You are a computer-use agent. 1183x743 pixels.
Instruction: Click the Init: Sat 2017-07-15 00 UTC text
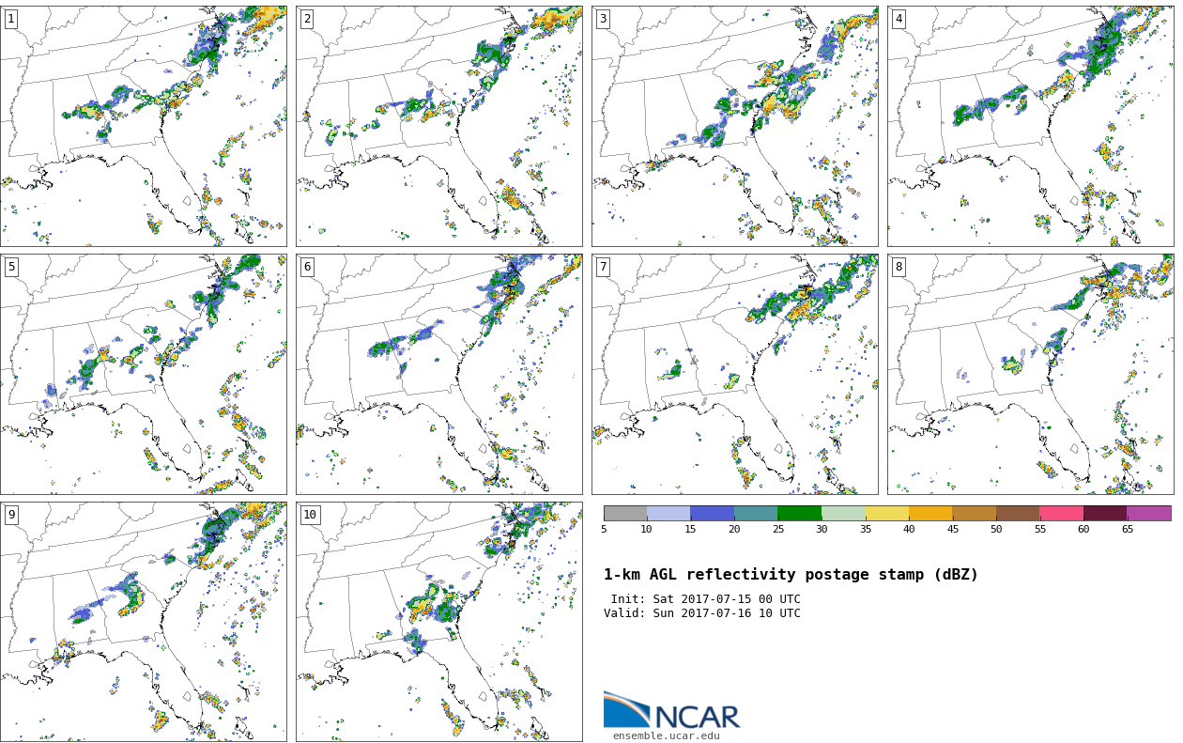706,599
